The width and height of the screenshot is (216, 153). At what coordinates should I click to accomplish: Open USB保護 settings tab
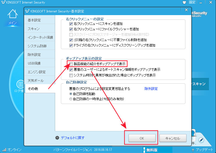40,63
